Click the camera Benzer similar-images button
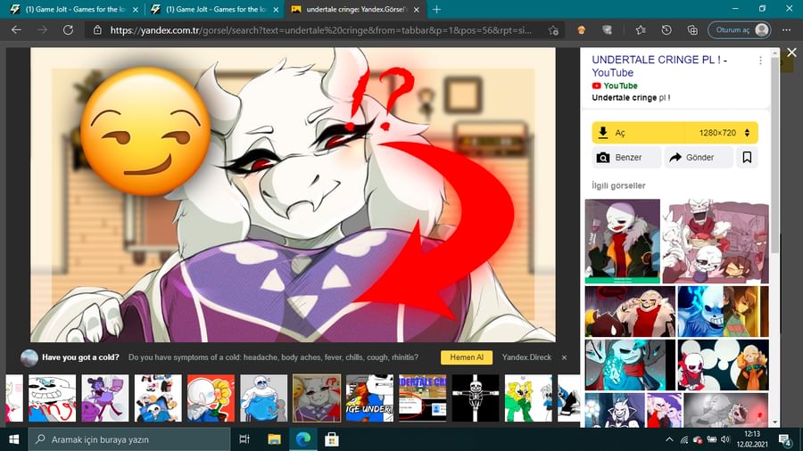The image size is (803, 451). click(627, 158)
